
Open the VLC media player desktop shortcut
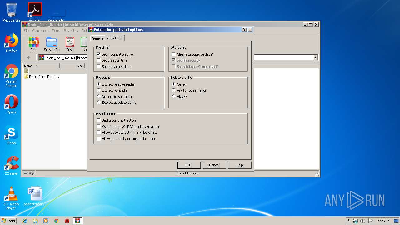[x=11, y=198]
